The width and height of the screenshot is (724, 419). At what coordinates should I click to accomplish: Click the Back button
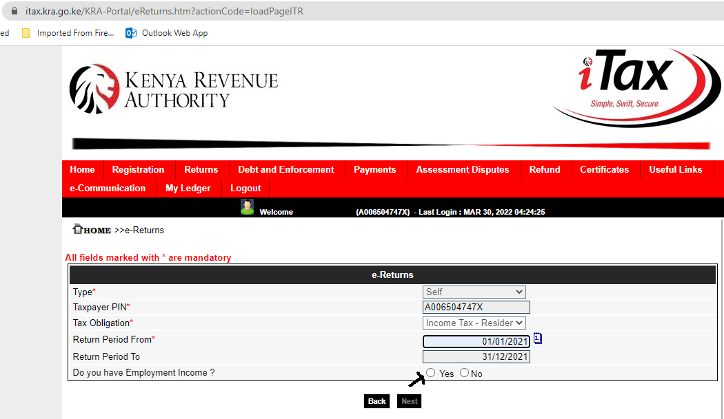pos(376,400)
